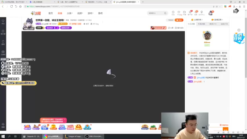Click the blue 免费火箭 icon in bottom bar
Viewport: 247px width, 139px height.
coord(87,127)
